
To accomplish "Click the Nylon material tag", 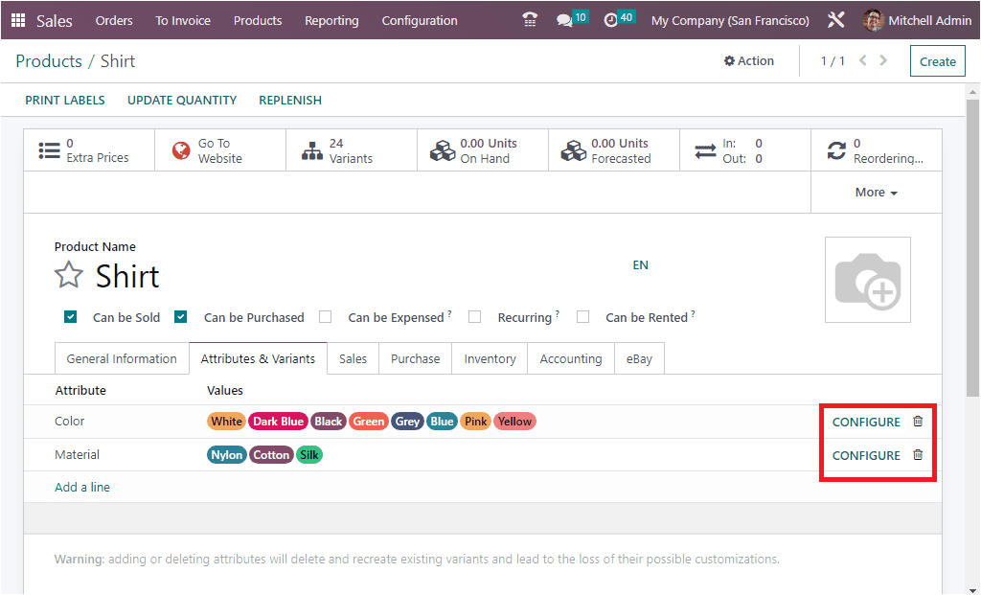I will [226, 455].
